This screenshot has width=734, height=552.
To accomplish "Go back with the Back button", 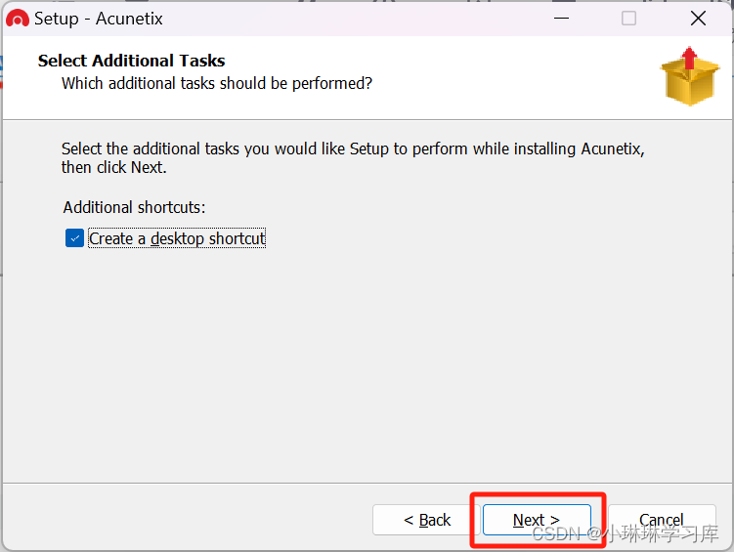I will 426,520.
